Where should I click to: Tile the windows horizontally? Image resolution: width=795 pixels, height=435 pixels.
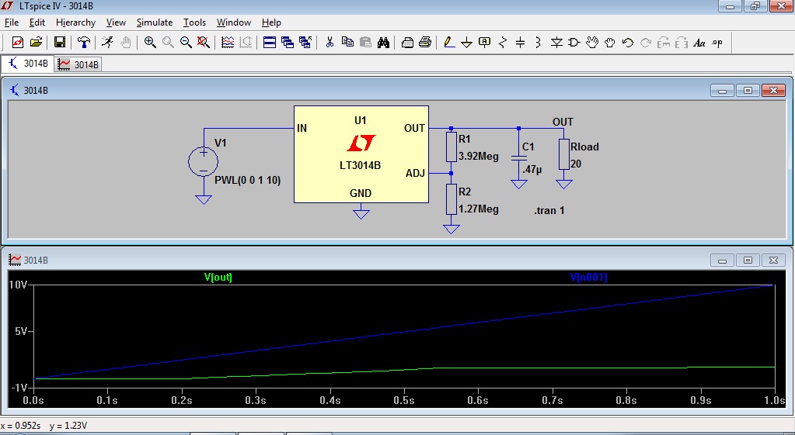(x=270, y=43)
